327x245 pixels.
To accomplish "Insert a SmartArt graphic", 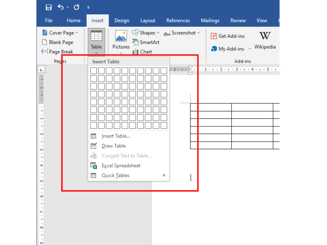I will point(146,42).
